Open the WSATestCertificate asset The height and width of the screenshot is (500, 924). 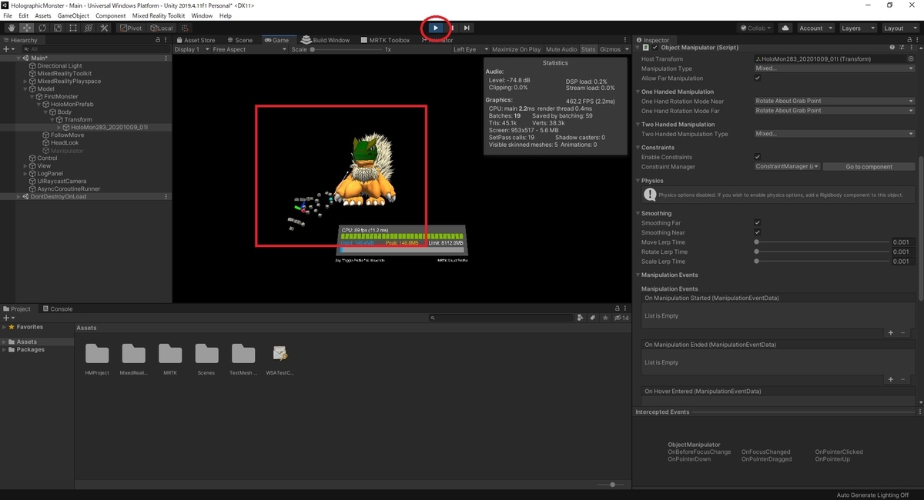(x=280, y=358)
